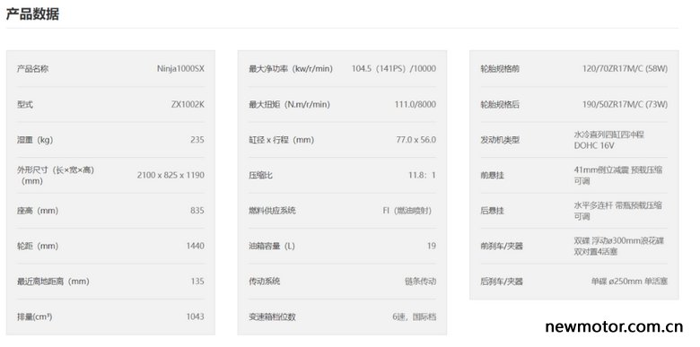Click the 传动系统 label
Image resolution: width=700 pixels, height=347 pixels.
pyautogui.click(x=264, y=282)
